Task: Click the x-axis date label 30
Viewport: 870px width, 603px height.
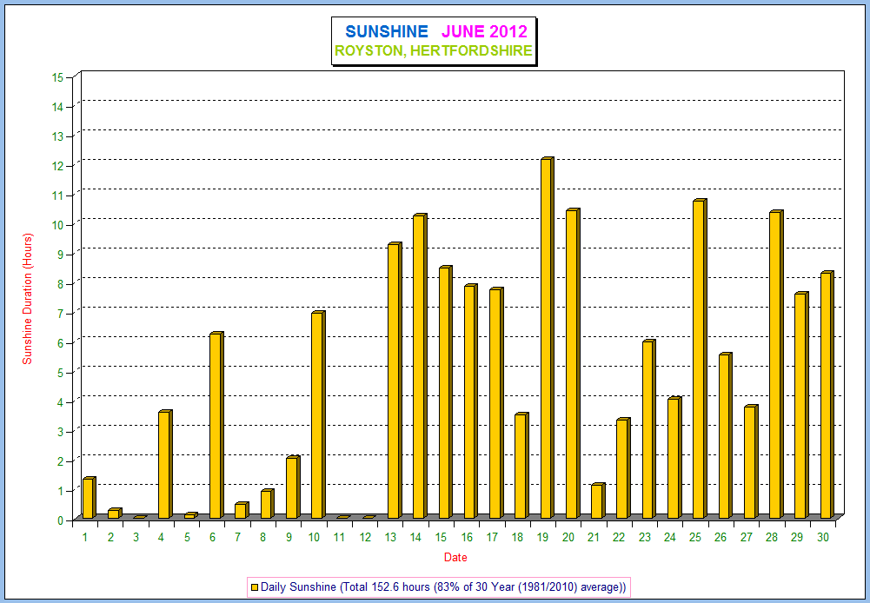Action: coord(823,537)
